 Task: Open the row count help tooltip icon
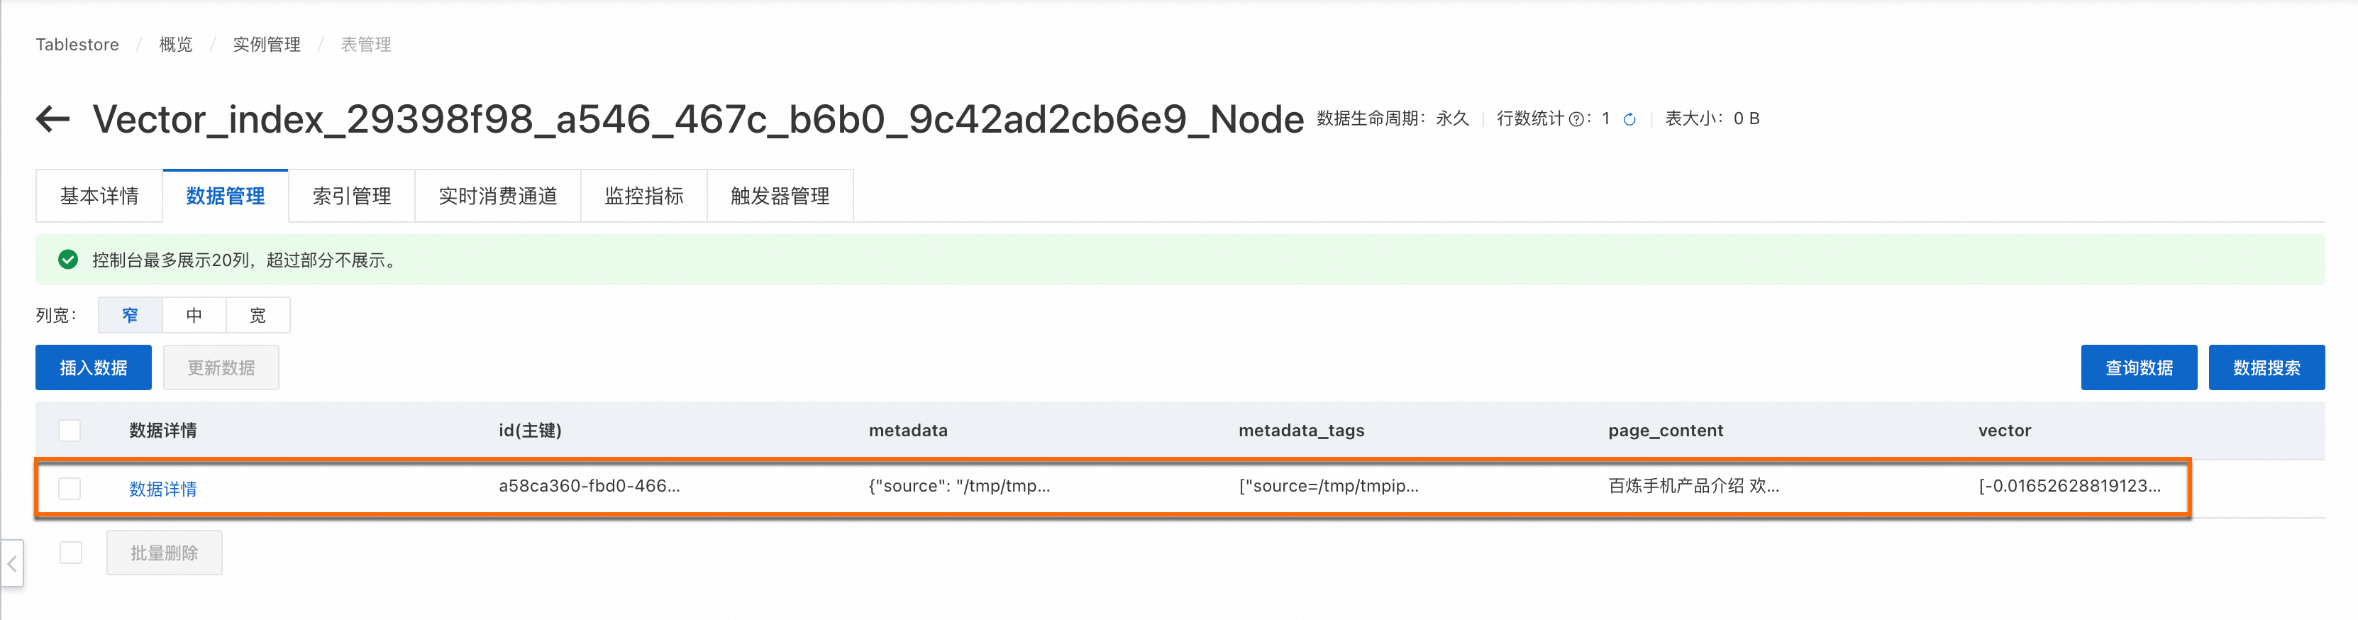[1576, 119]
